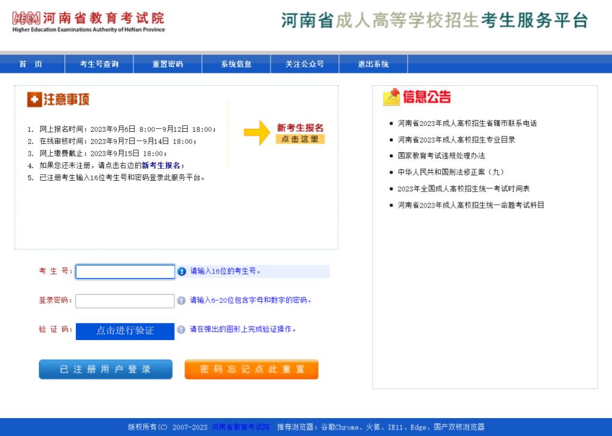Open 关注公众号 navigation item
The image size is (612, 436).
coord(304,64)
